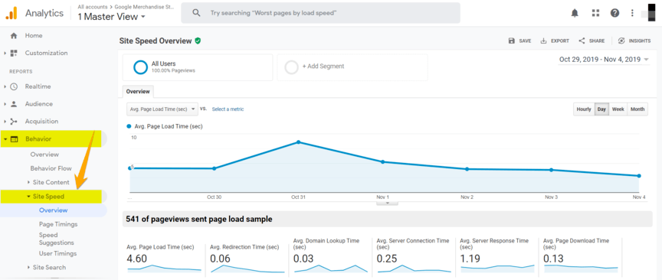The width and height of the screenshot is (662, 280).
Task: Click the Realtime clock icon
Action: tap(14, 86)
